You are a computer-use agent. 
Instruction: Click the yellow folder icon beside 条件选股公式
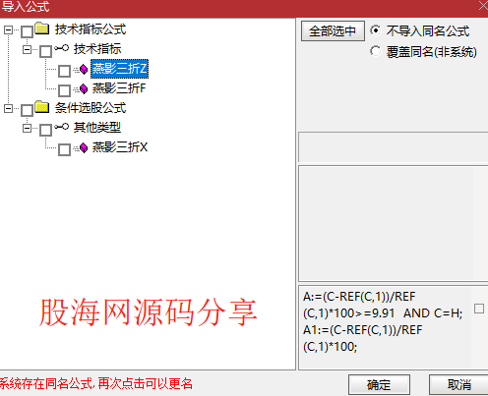(42, 107)
